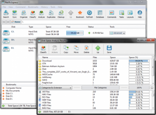
Task: Refresh the disk list
Action: (89, 14)
